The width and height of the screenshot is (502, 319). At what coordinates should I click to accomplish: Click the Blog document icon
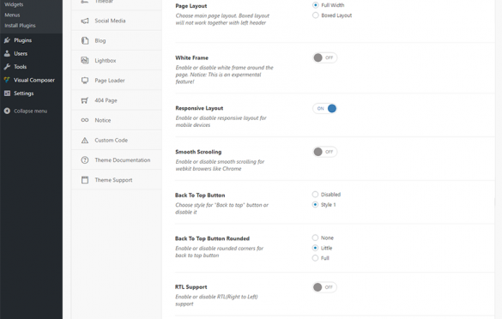(85, 40)
